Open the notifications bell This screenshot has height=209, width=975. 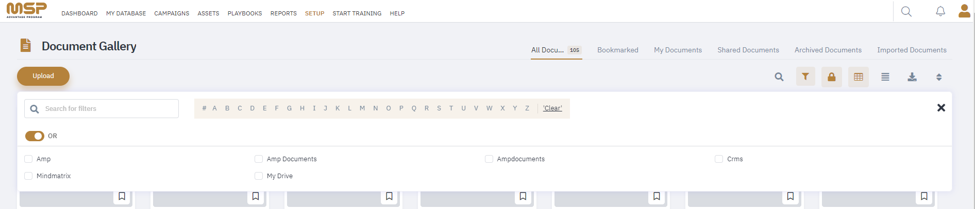(940, 11)
